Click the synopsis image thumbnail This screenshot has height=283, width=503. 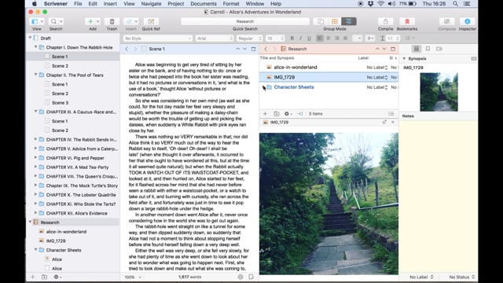pos(439,92)
